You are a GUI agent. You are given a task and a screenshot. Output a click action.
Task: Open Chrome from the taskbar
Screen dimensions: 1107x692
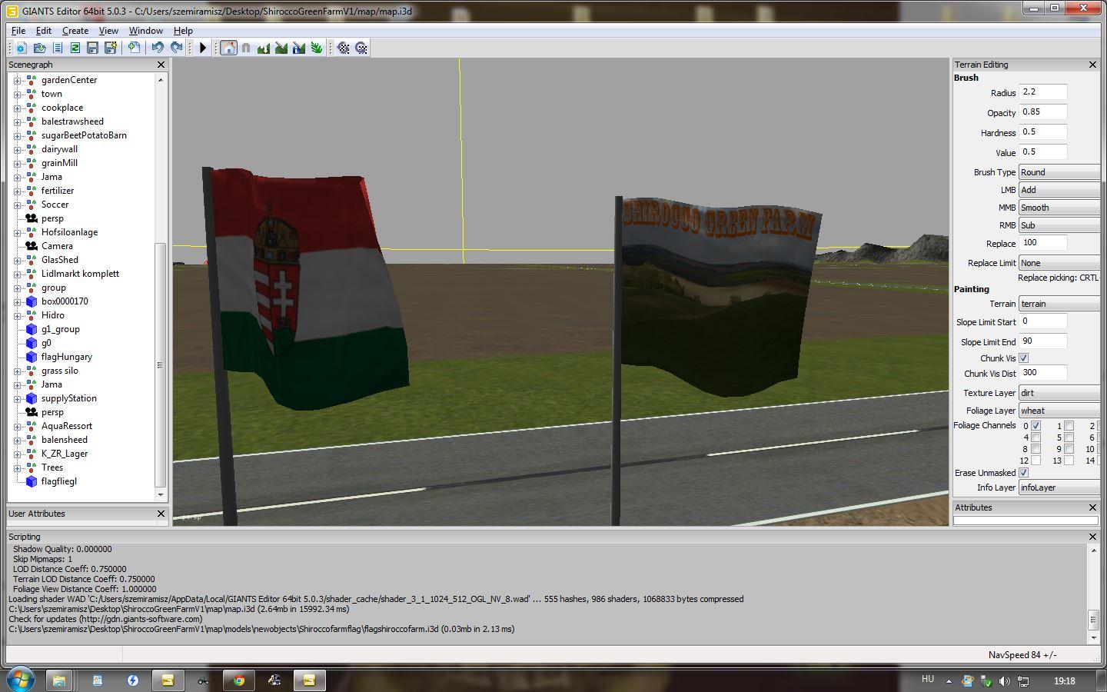239,680
